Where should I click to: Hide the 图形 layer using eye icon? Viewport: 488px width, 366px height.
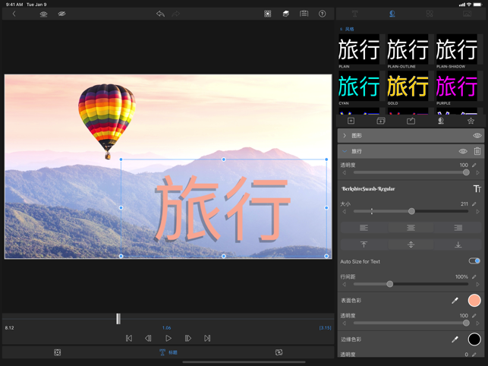pyautogui.click(x=477, y=136)
